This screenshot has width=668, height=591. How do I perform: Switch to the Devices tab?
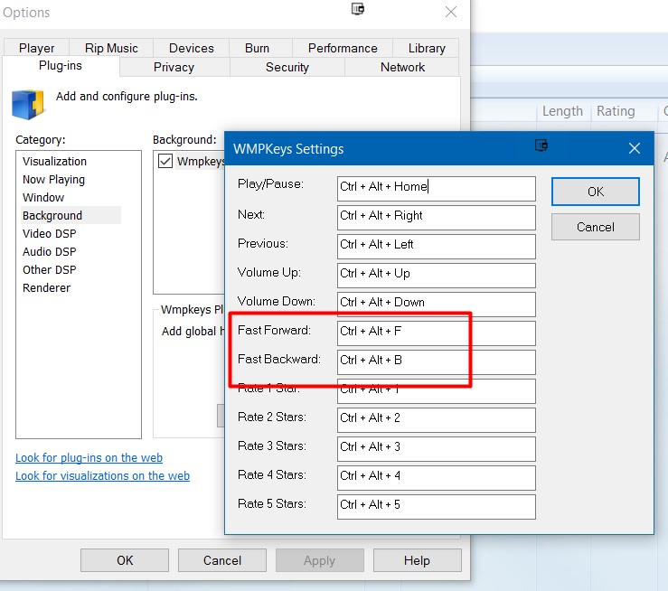click(x=192, y=48)
